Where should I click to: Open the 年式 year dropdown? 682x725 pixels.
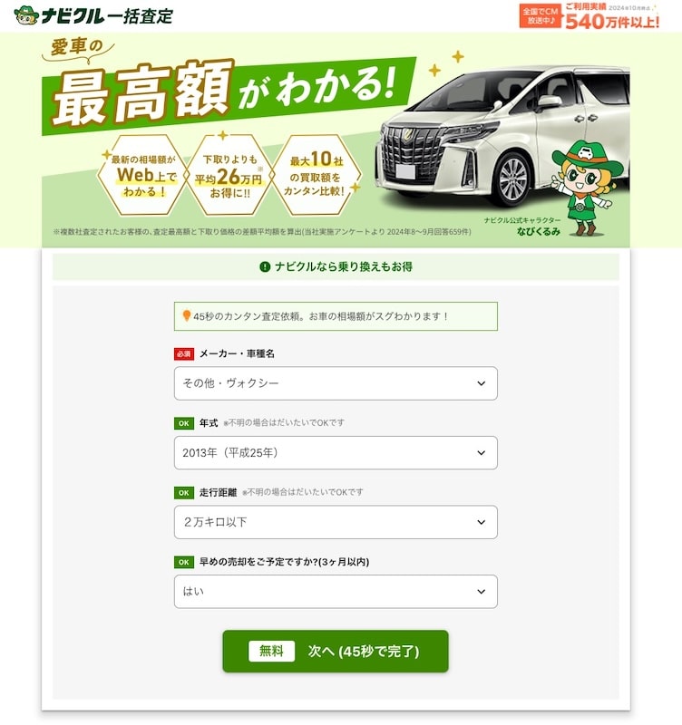click(x=336, y=452)
